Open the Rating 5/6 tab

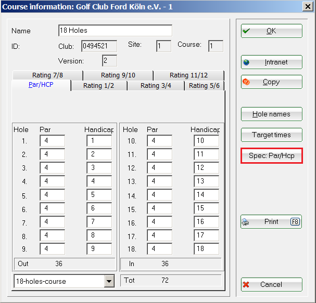pos(204,86)
